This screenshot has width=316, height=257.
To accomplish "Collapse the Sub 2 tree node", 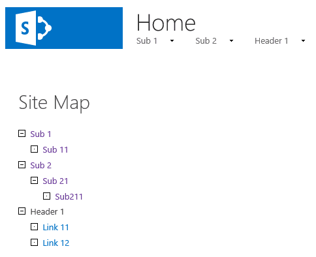I will click(x=22, y=165).
